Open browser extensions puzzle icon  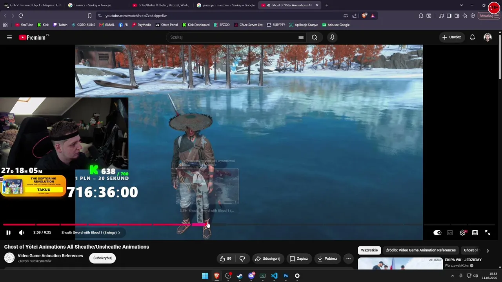(x=421, y=16)
